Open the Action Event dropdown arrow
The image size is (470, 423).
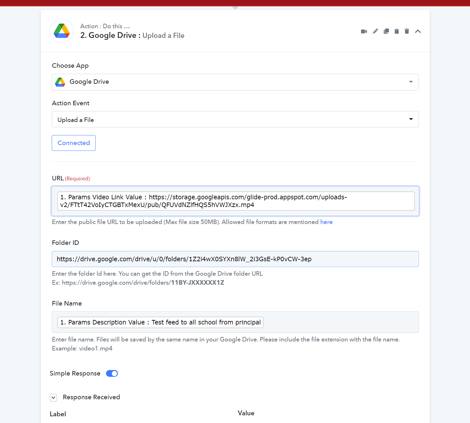click(x=411, y=119)
